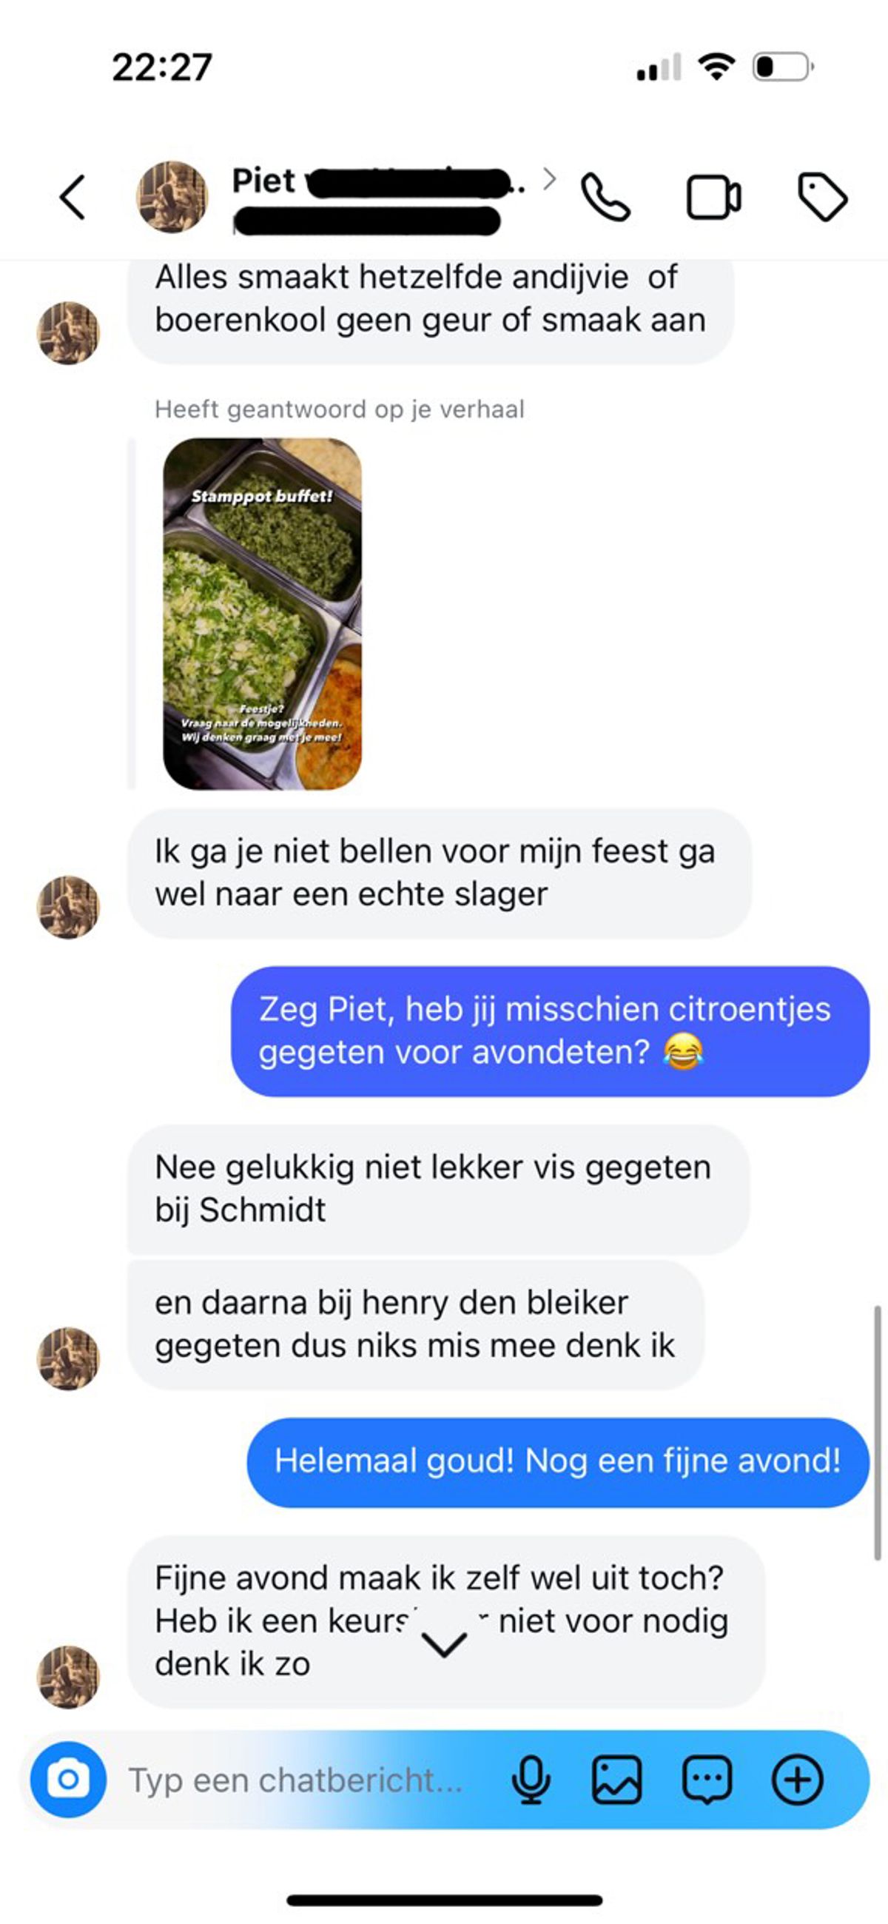Open the saved replies chat bubble icon
Image resolution: width=888 pixels, height=1924 pixels.
point(707,1780)
